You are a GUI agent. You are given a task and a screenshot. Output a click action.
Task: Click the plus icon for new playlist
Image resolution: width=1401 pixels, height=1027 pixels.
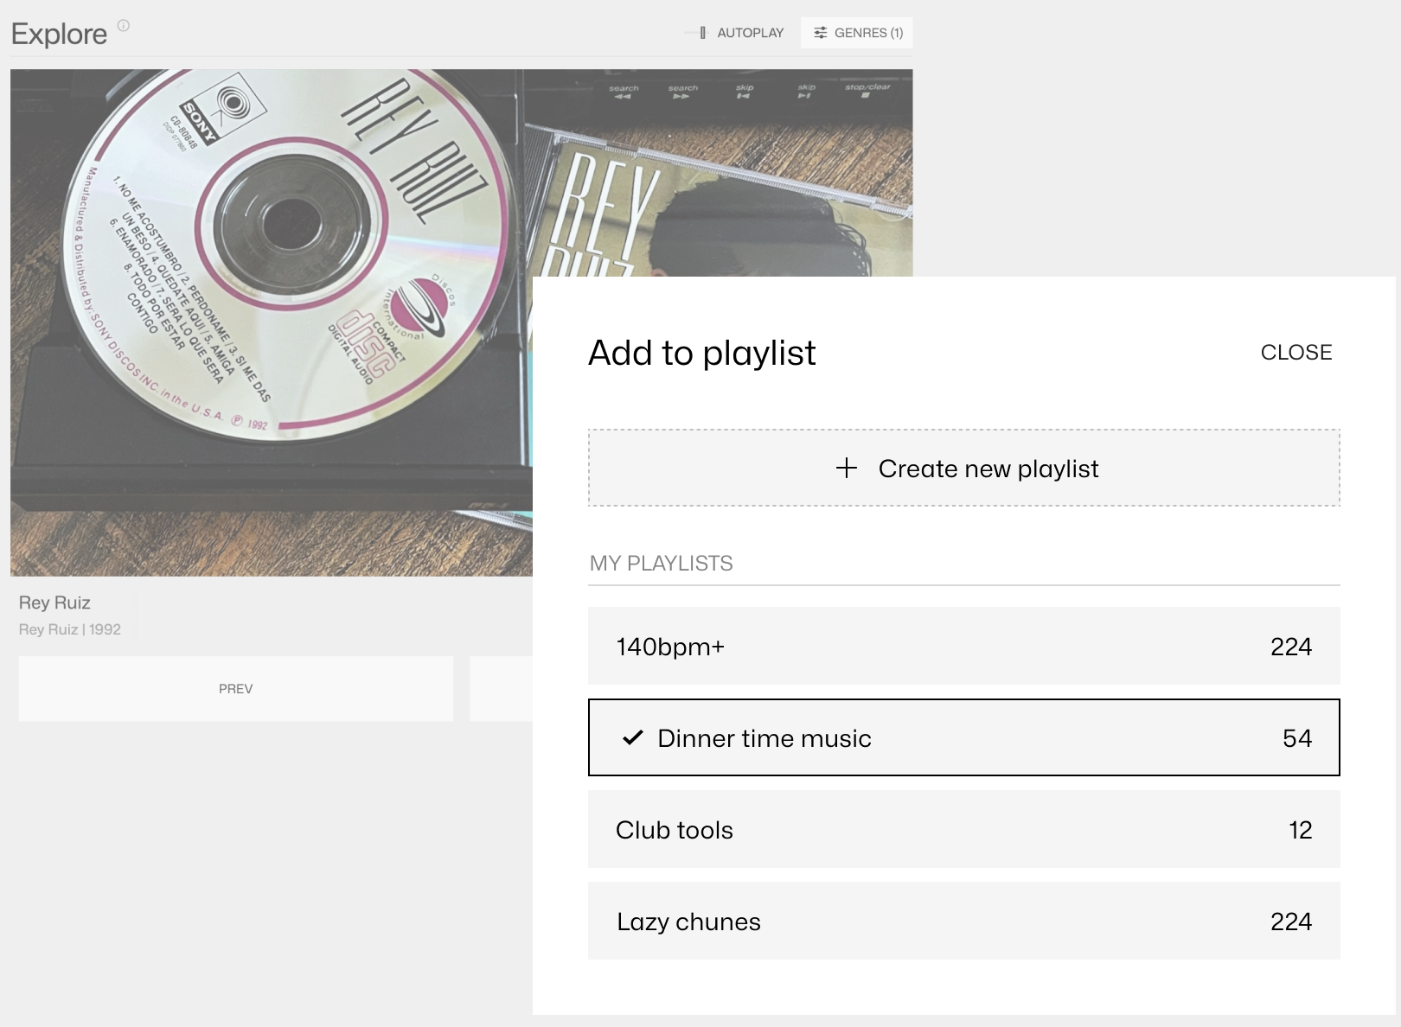pyautogui.click(x=847, y=468)
